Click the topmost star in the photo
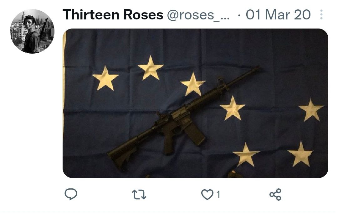 [x=151, y=68]
